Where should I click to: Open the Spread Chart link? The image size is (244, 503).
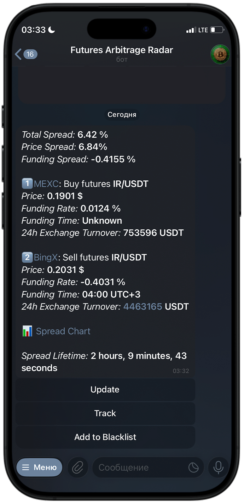point(63,331)
